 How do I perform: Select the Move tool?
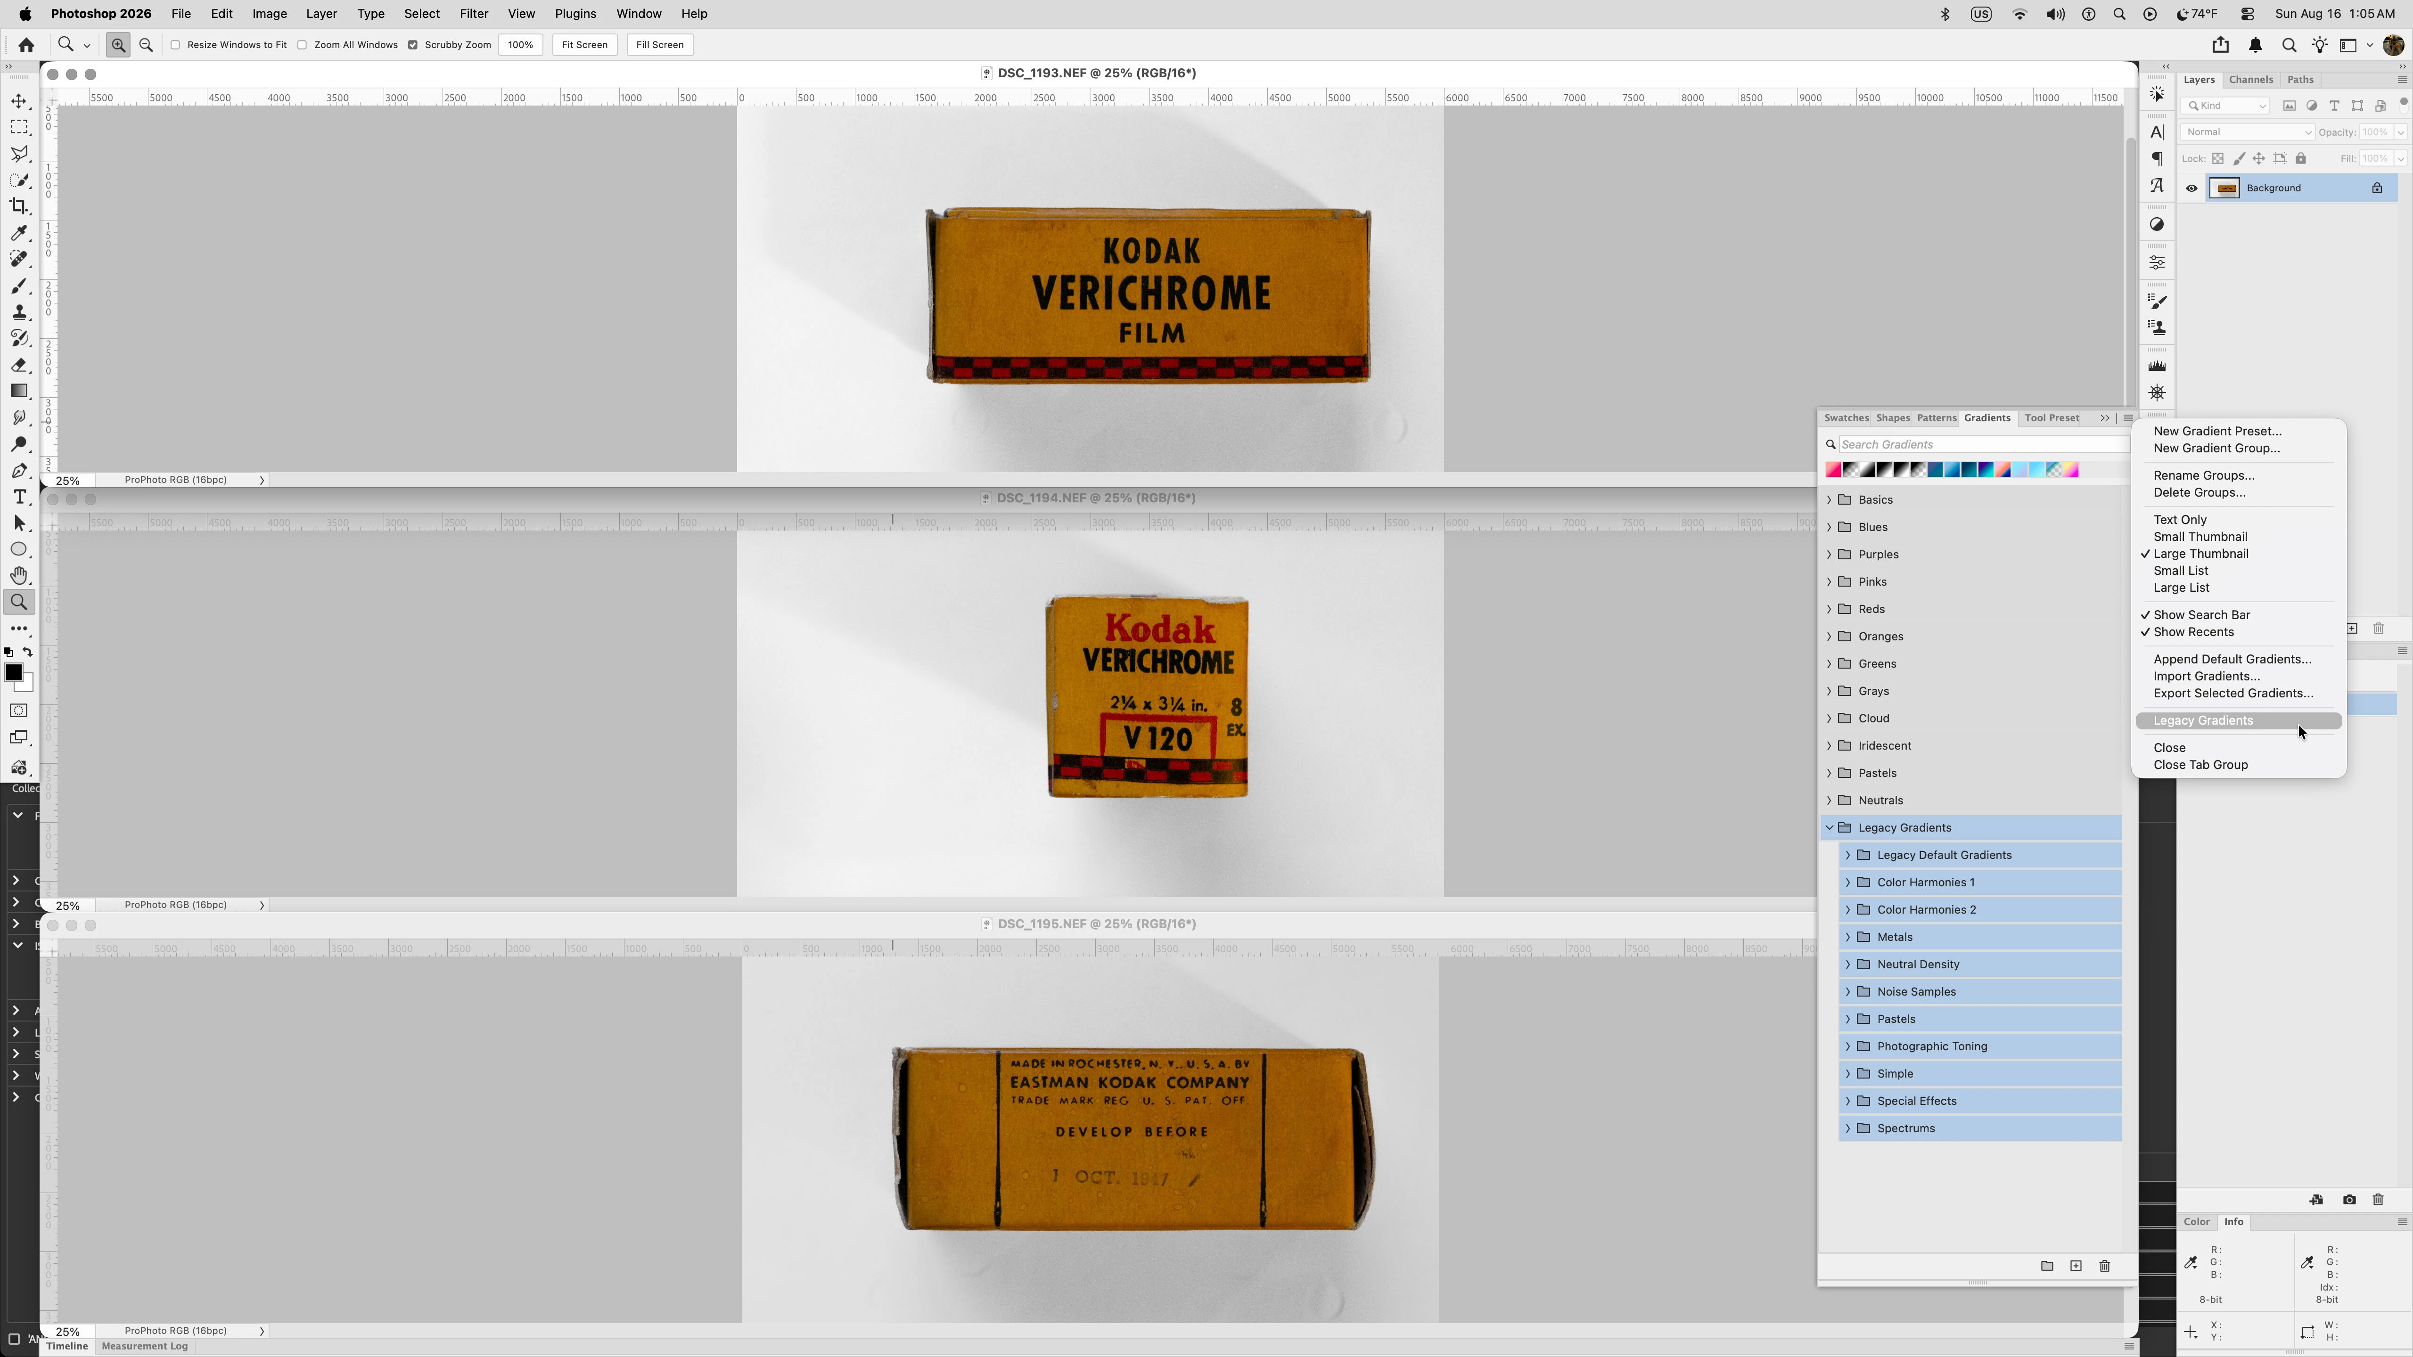(x=19, y=101)
